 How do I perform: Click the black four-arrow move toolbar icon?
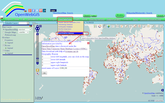coord(131,26)
